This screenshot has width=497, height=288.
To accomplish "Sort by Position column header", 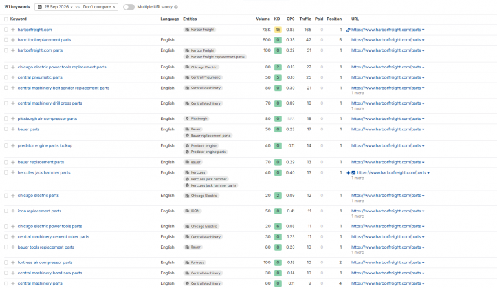I will [335, 19].
